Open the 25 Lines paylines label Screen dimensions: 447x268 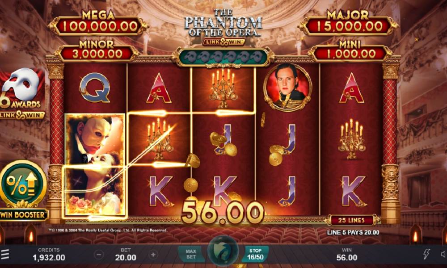click(x=352, y=220)
